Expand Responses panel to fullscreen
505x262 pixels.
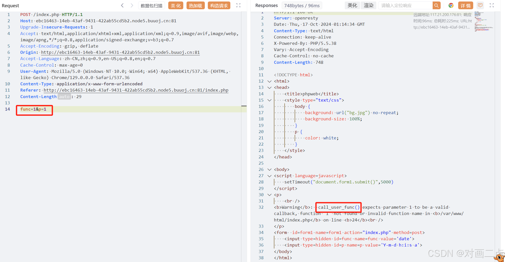[492, 5]
